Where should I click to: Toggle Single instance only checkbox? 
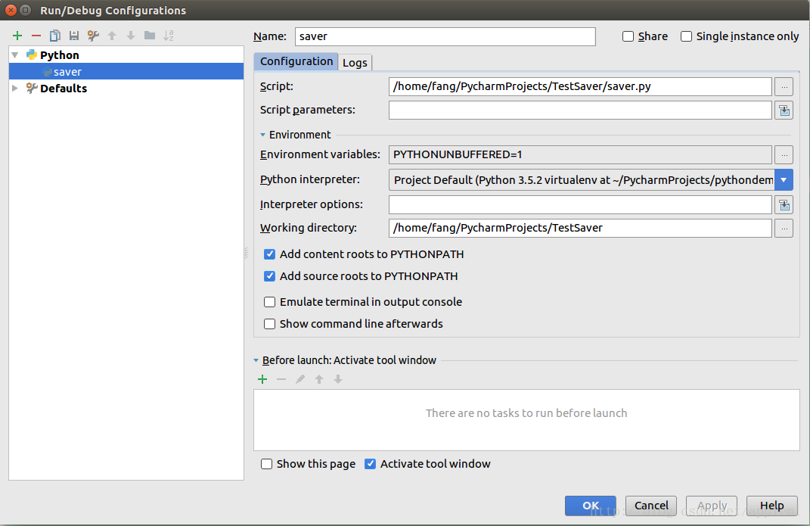tap(687, 36)
